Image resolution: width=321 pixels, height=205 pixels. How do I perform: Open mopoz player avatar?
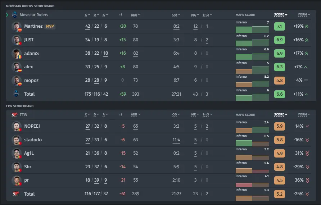[x=17, y=81]
